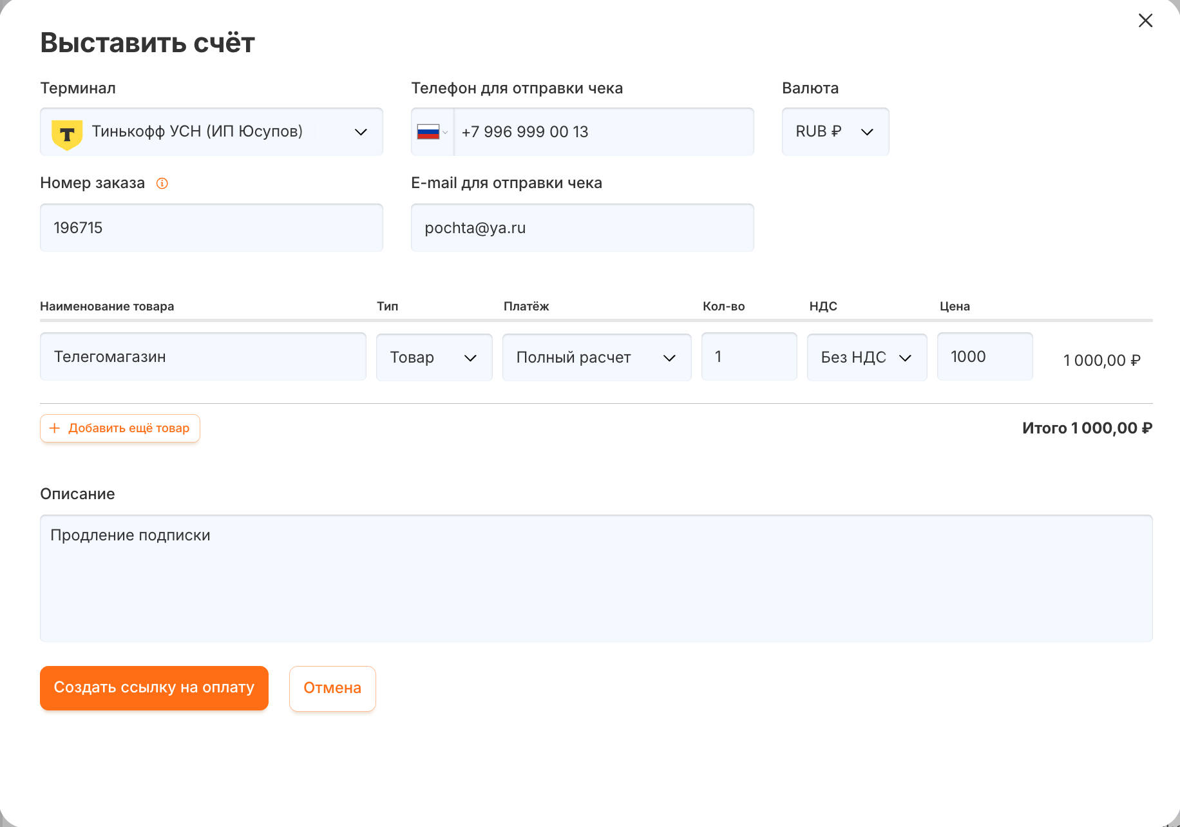The image size is (1180, 827).
Task: Click the Кол-во column header
Action: point(723,307)
